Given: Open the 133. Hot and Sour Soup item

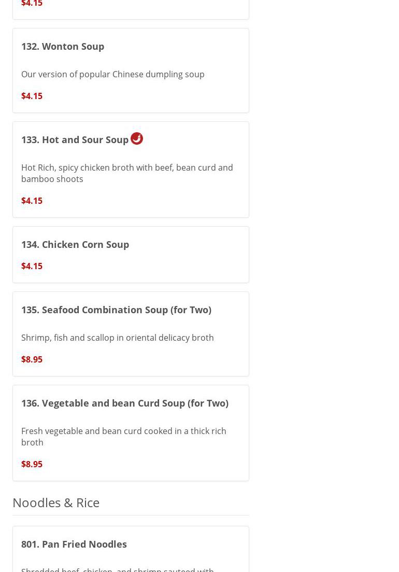Looking at the screenshot, I should 75,139.
